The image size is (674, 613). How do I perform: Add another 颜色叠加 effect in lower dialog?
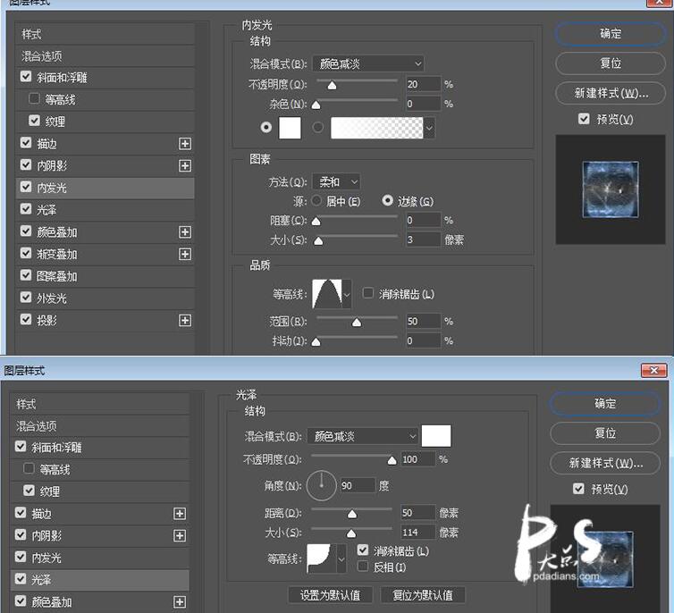tap(180, 602)
